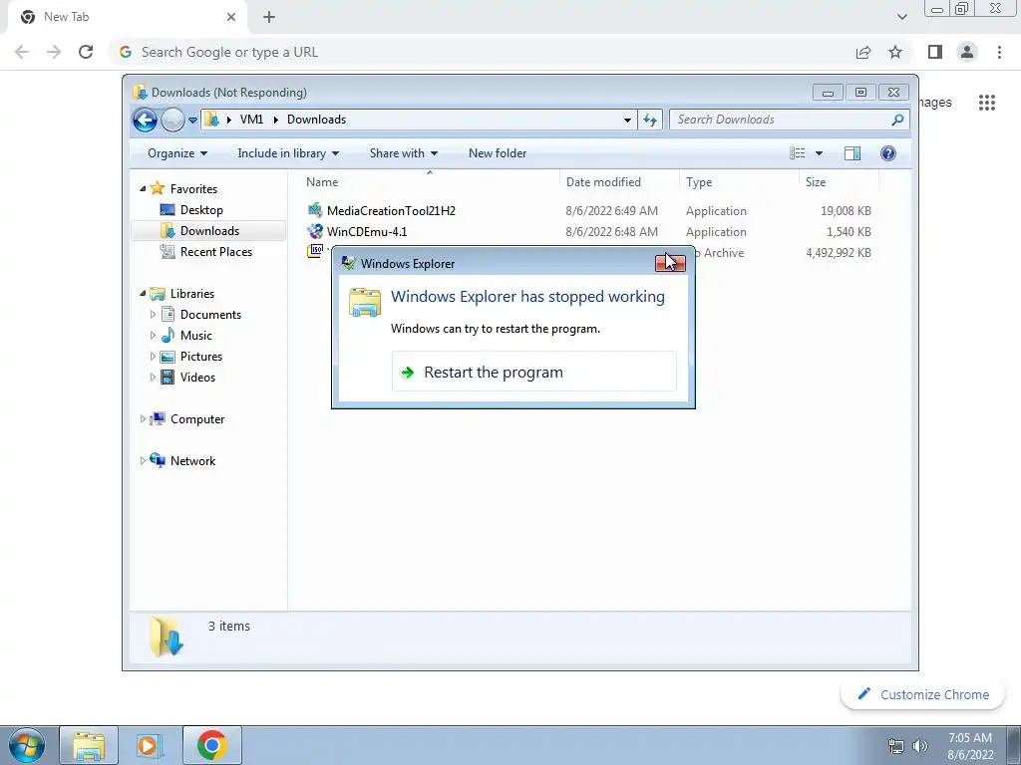Viewport: 1021px width, 765px height.
Task: Open the Organize menu
Action: pyautogui.click(x=177, y=153)
